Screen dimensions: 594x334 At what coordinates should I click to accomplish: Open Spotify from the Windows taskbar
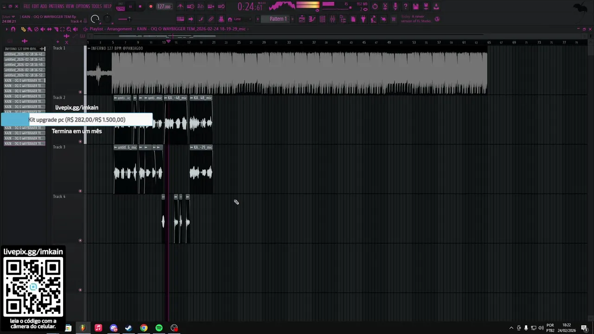click(x=159, y=328)
